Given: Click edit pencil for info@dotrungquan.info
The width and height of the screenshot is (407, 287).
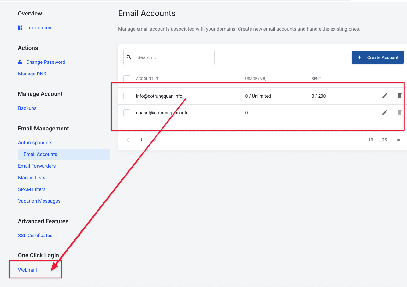Looking at the screenshot, I should (x=385, y=96).
